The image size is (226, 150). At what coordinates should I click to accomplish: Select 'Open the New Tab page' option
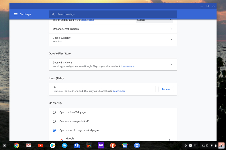coord(54,113)
